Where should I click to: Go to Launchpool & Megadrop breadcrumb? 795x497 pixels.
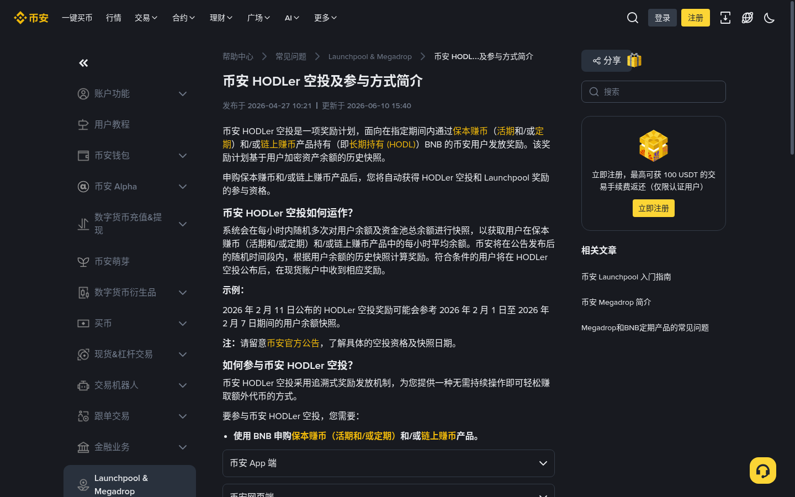coord(370,56)
